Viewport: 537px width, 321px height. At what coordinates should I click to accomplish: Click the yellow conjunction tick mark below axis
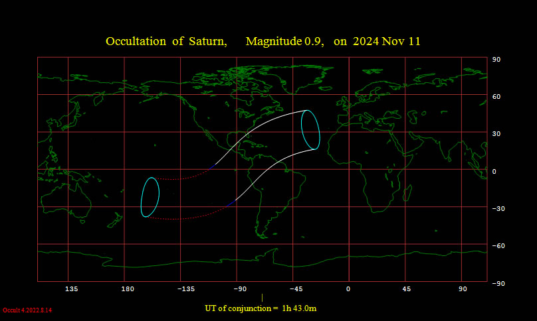point(263,298)
